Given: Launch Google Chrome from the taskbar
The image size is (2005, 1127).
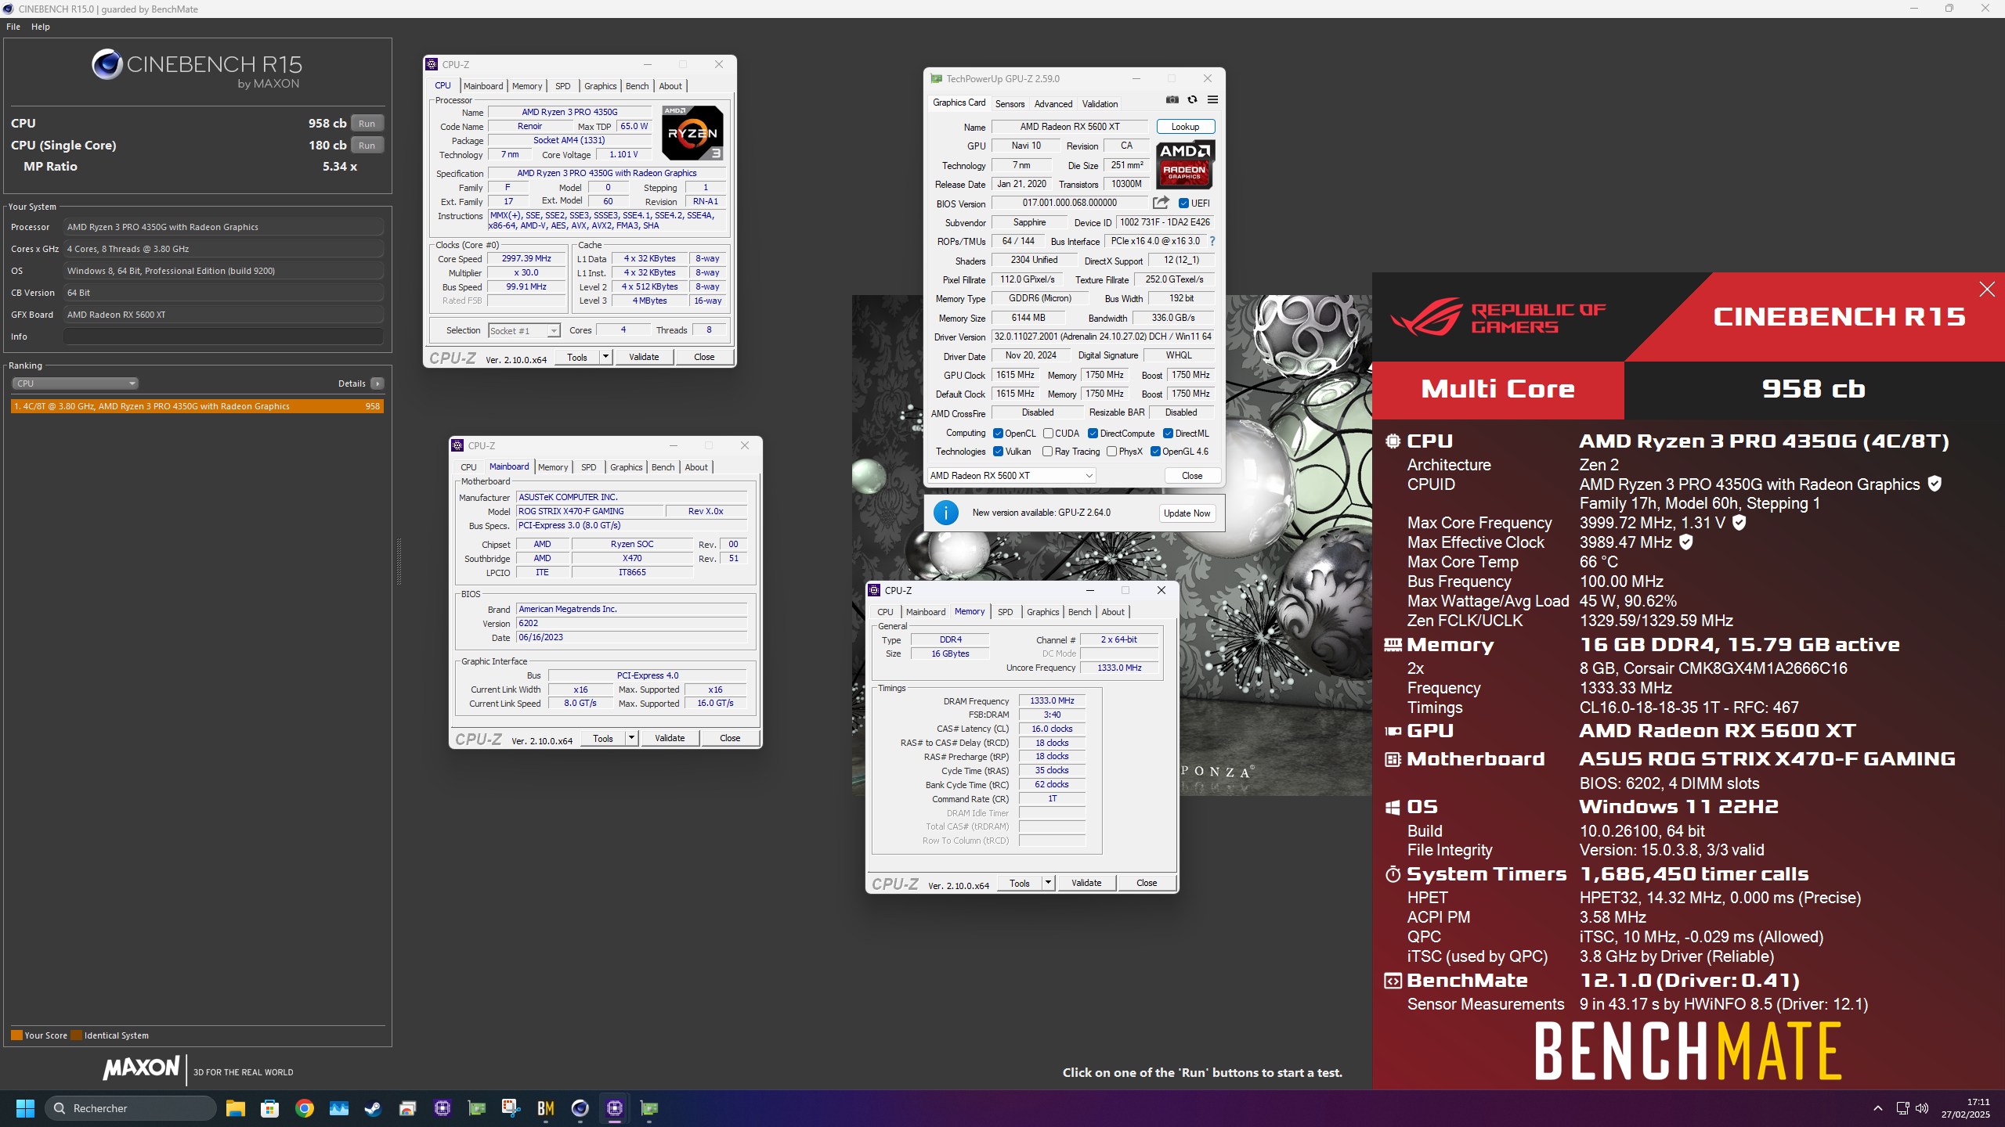Looking at the screenshot, I should tap(305, 1108).
